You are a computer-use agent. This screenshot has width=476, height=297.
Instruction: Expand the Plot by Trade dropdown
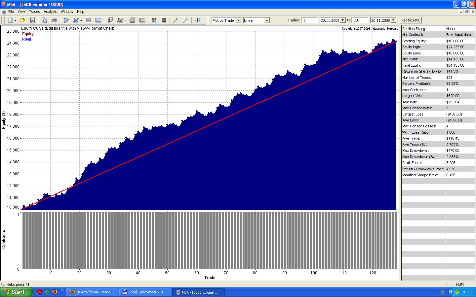click(x=238, y=20)
